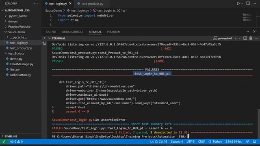
Task: Change UTF-8 file encoding
Action: (191, 142)
